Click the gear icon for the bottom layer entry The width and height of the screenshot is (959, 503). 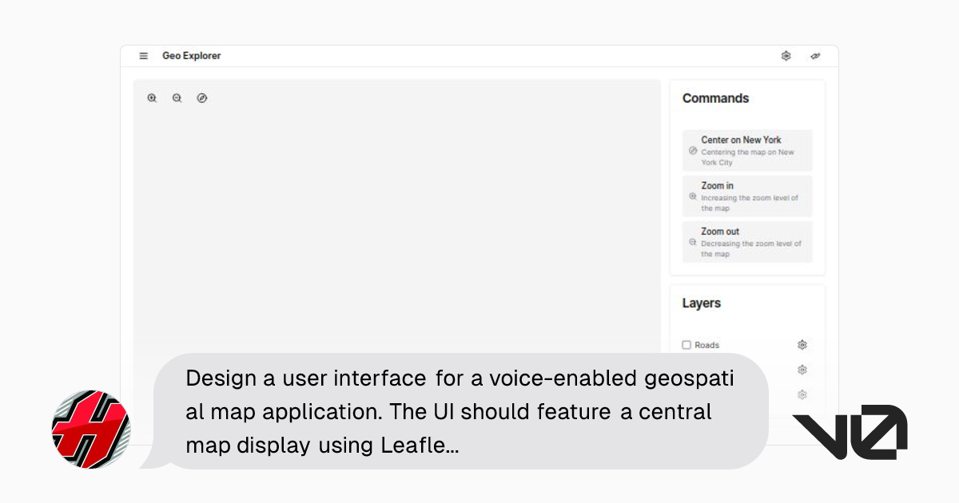coord(802,394)
